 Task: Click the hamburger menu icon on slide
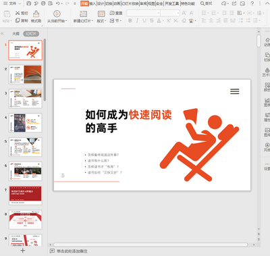235,91
